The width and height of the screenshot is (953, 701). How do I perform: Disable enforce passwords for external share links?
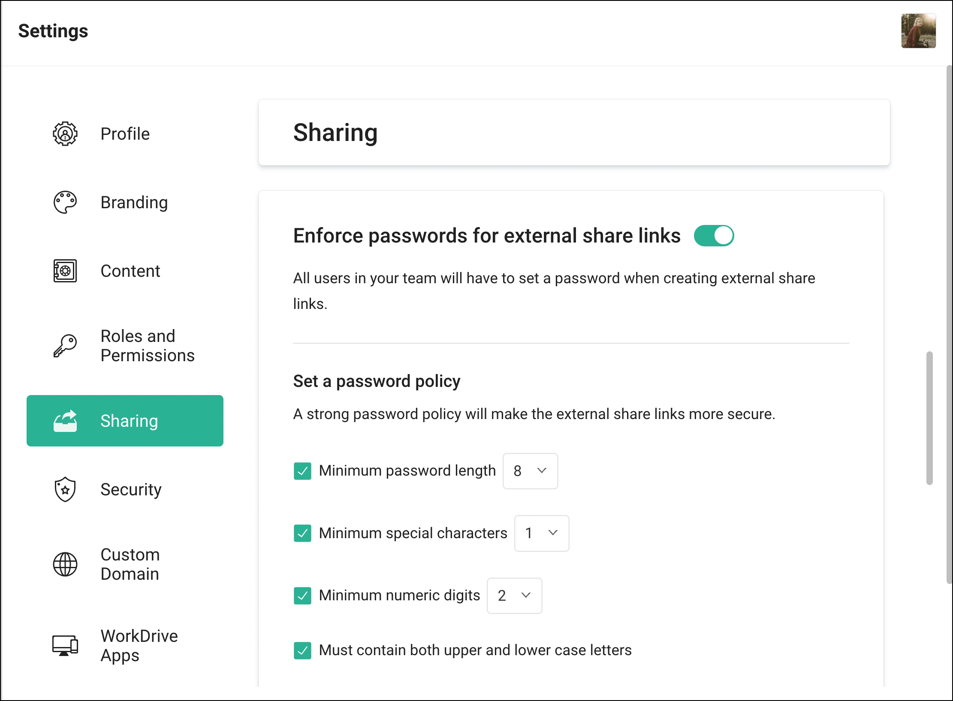coord(714,235)
